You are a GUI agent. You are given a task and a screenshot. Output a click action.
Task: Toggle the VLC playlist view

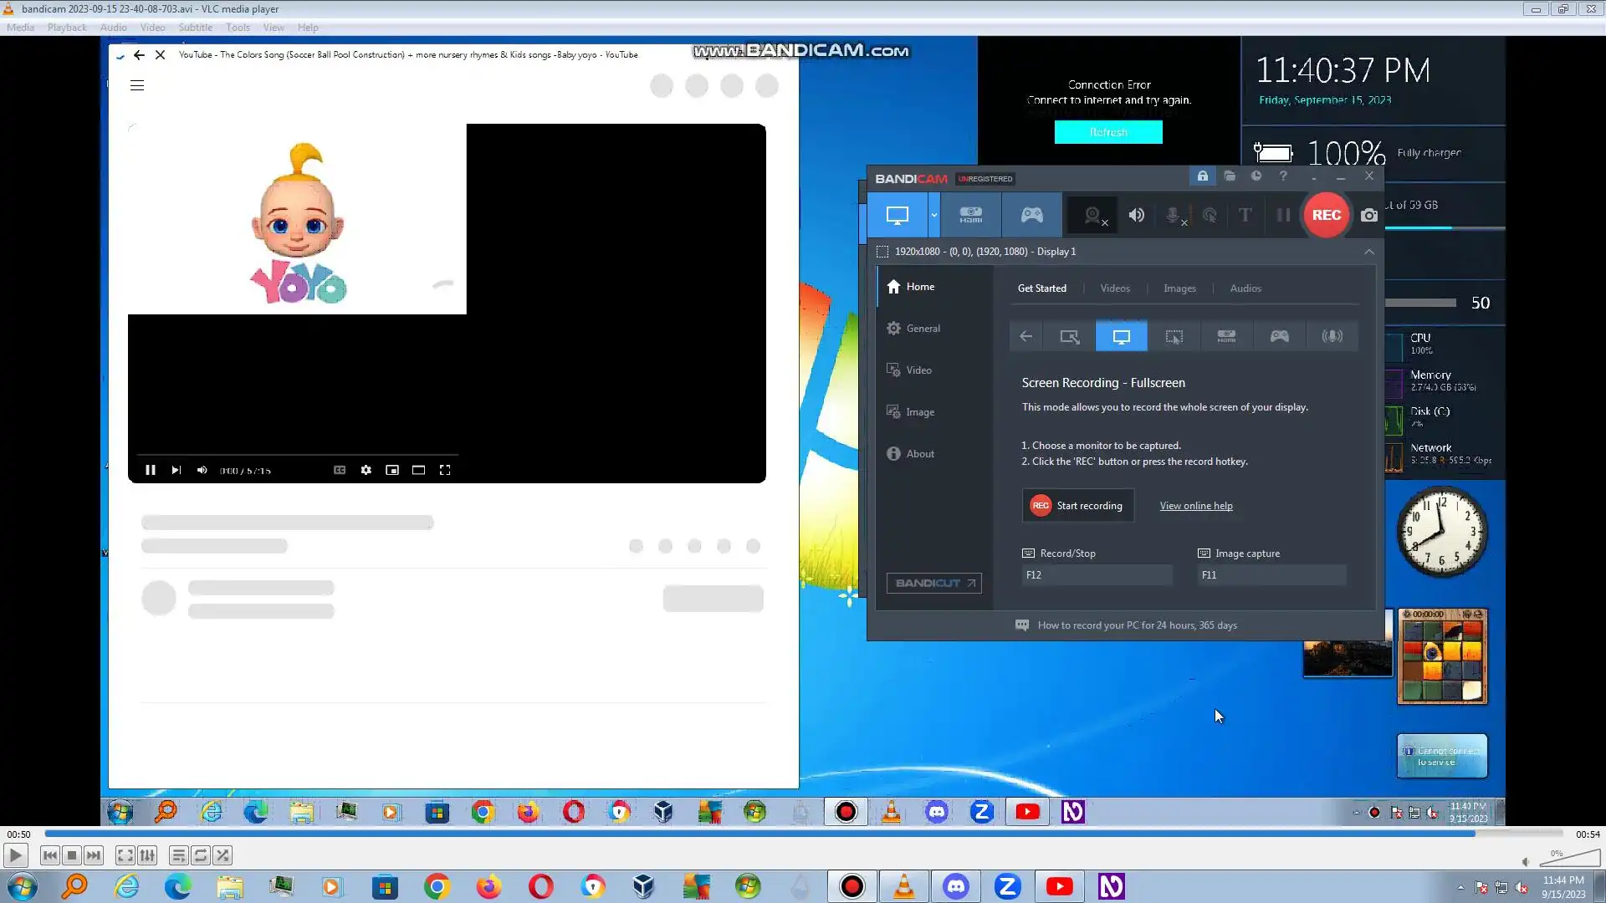point(178,855)
